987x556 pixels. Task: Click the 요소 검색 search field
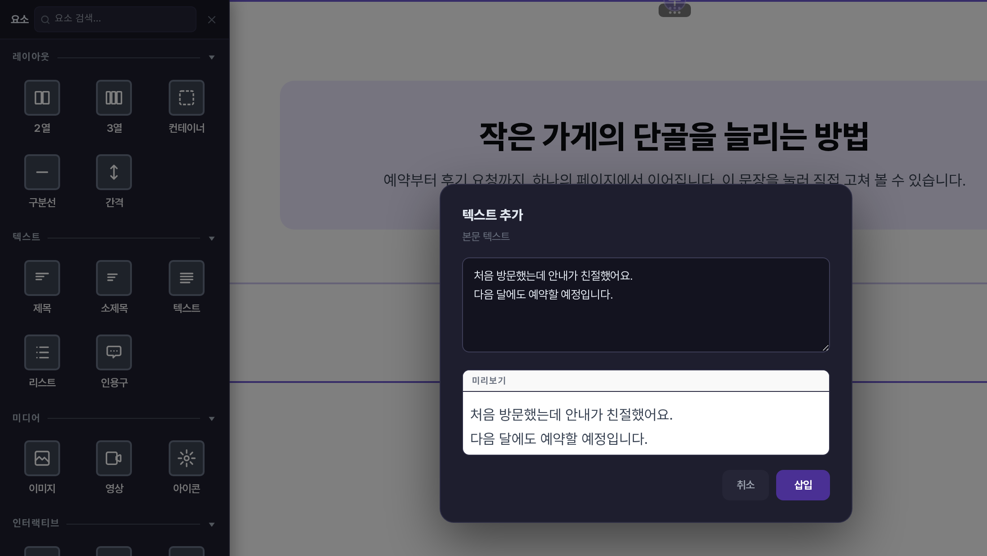(x=115, y=19)
